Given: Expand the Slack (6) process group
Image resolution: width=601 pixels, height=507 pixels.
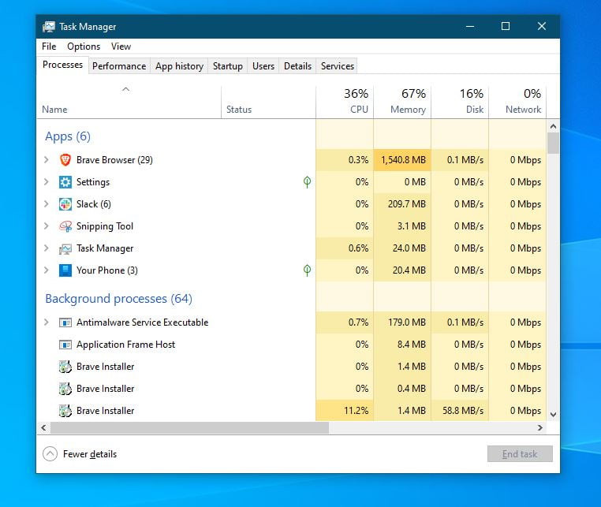Looking at the screenshot, I should (x=47, y=204).
